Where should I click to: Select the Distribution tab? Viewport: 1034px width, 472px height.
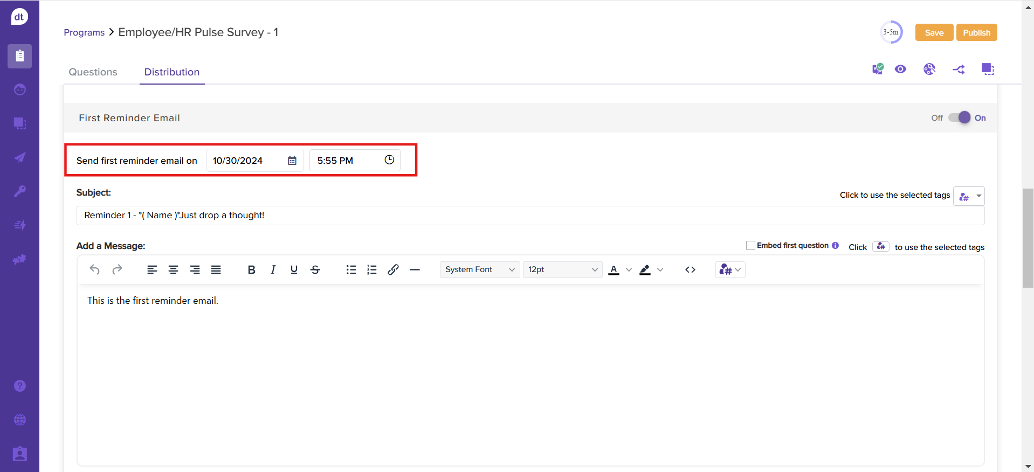[172, 72]
